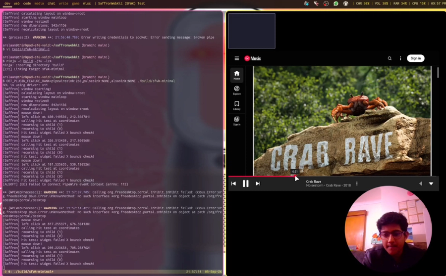Click the VOL 38% indicator
Image resolution: width=446 pixels, height=276 pixels.
point(382,3)
